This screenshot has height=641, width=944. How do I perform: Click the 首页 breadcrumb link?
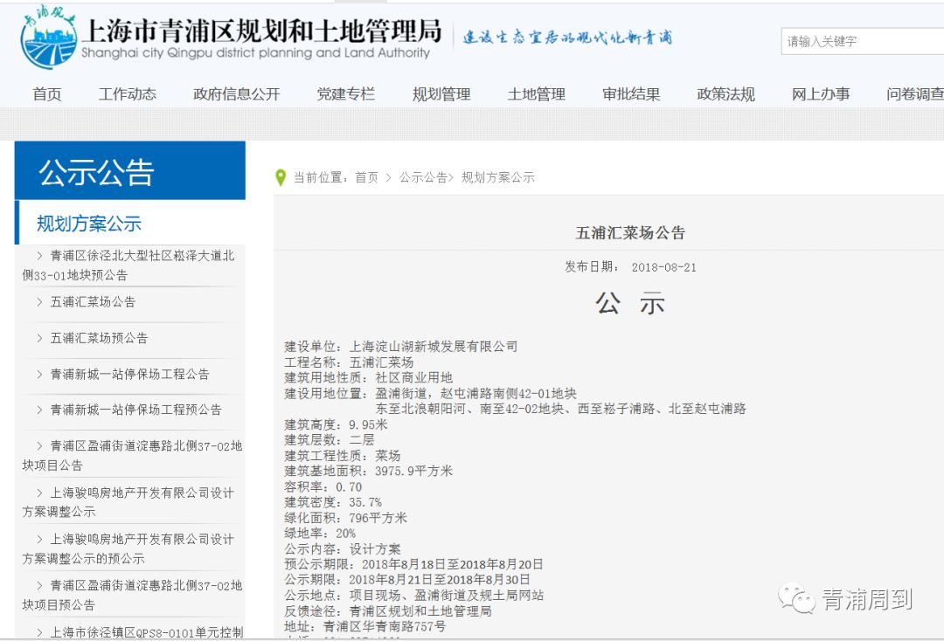366,177
